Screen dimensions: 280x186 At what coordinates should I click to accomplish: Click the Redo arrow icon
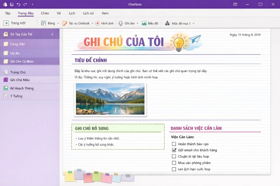24,4
